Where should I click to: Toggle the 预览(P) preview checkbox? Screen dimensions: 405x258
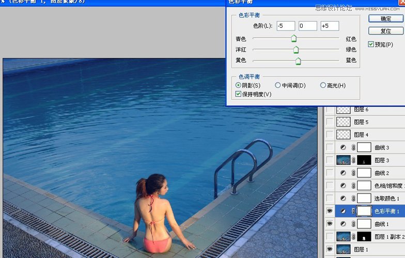point(371,44)
